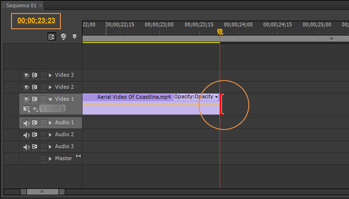The image size is (349, 199).
Task: Click the Set Unnumbered Marker icon
Action: [75, 36]
